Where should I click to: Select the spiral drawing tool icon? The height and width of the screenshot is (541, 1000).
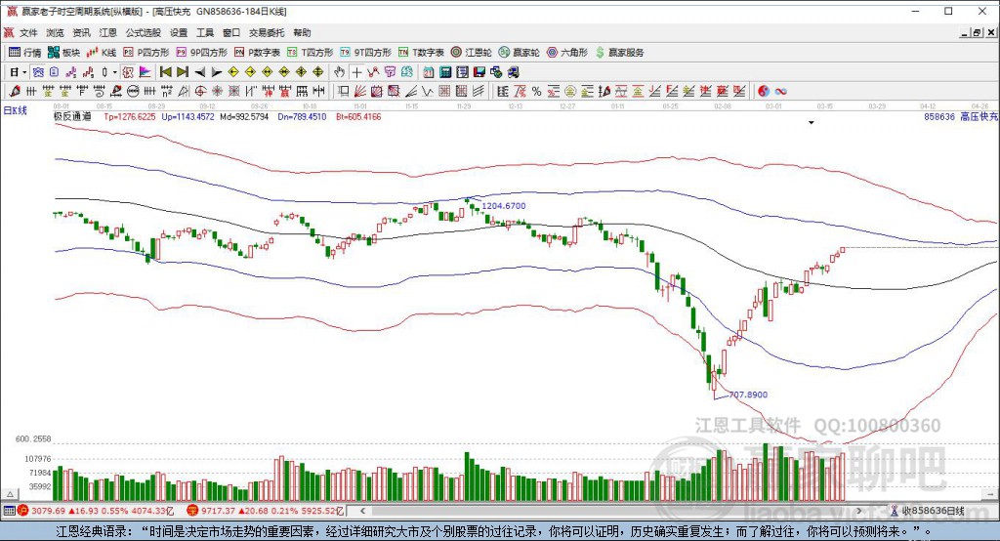pos(99,91)
